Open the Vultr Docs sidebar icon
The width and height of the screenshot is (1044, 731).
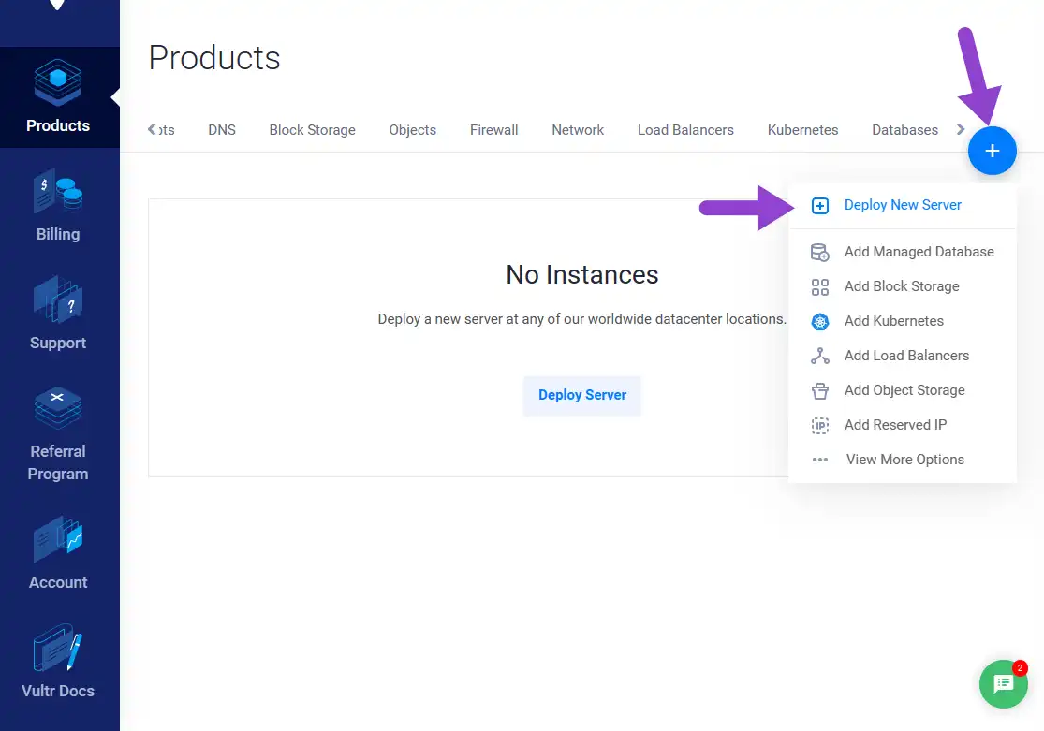point(58,648)
